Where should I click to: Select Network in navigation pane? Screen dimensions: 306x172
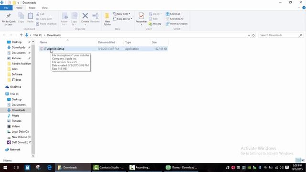15,150
